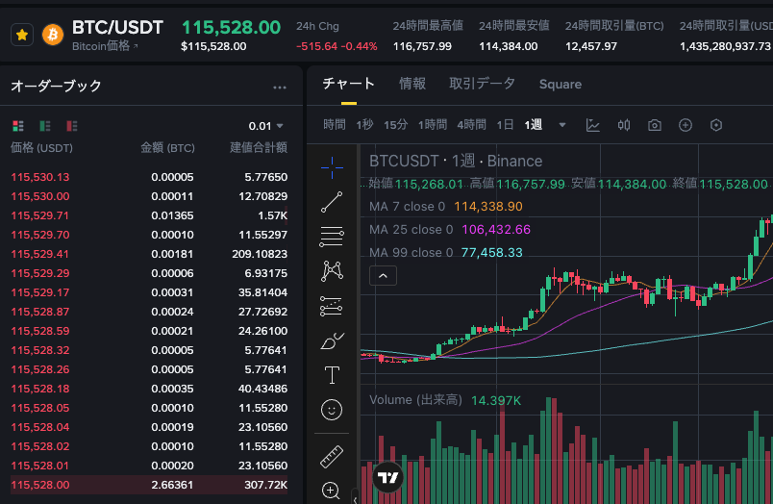Show buy orders only view
Image resolution: width=773 pixels, height=504 pixels.
coord(44,126)
